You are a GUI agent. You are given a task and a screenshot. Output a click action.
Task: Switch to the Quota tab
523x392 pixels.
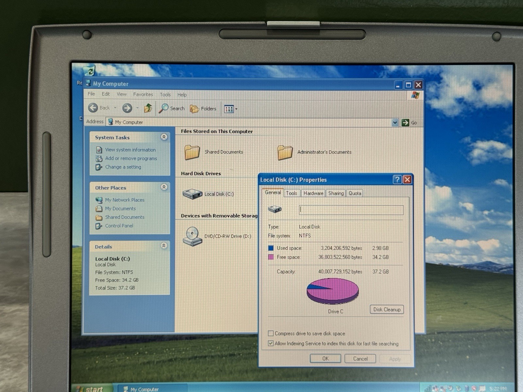pyautogui.click(x=355, y=193)
